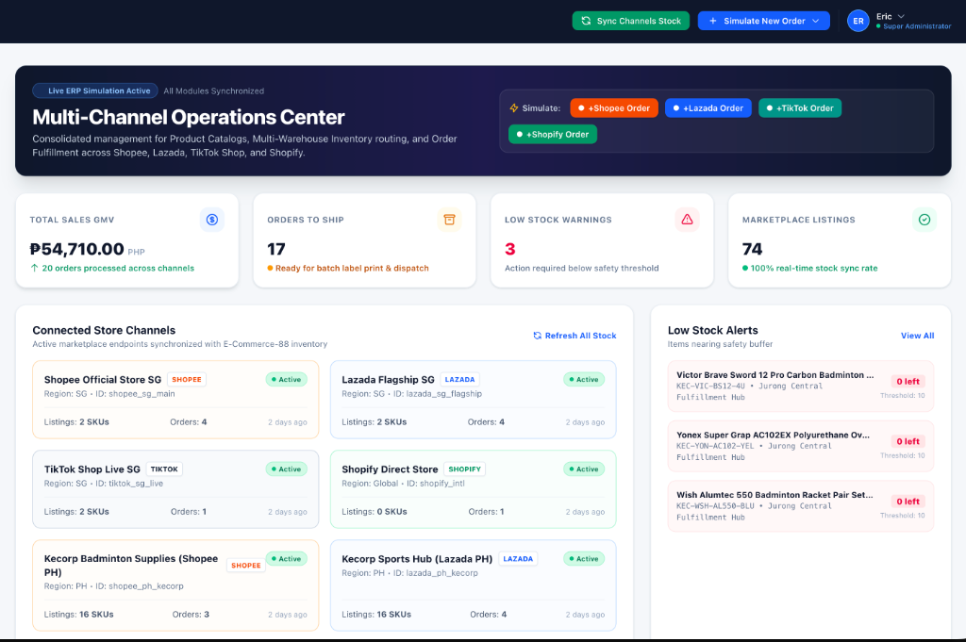
Task: Click the Super Administrator role label
Action: (917, 26)
